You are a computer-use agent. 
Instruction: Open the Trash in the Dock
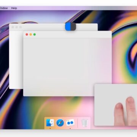coord(84,123)
